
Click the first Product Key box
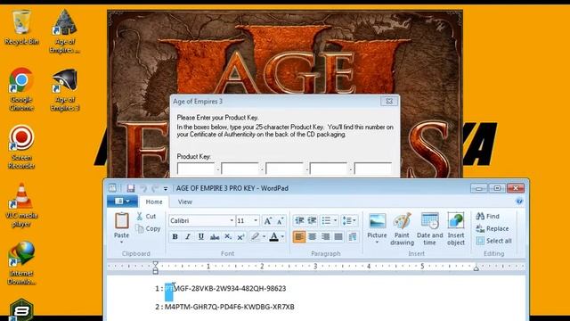point(196,169)
